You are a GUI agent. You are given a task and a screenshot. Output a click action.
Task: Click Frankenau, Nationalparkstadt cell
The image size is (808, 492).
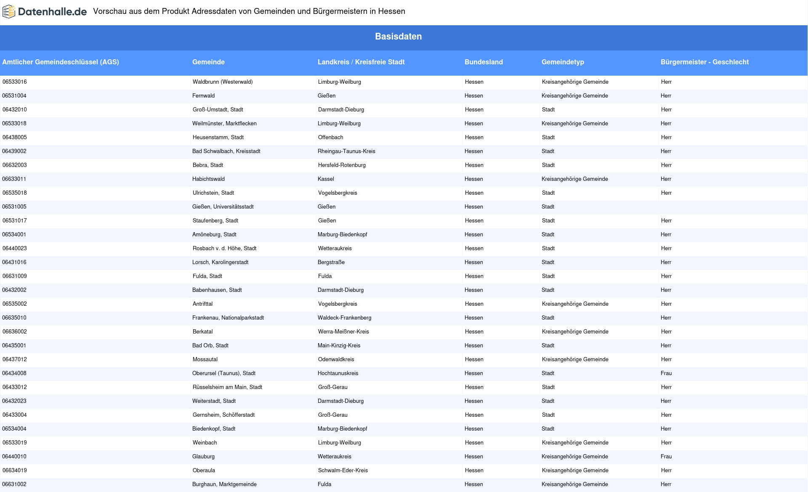point(228,318)
